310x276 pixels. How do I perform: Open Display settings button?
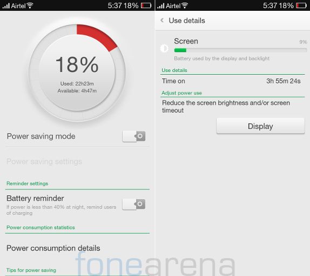tap(260, 126)
